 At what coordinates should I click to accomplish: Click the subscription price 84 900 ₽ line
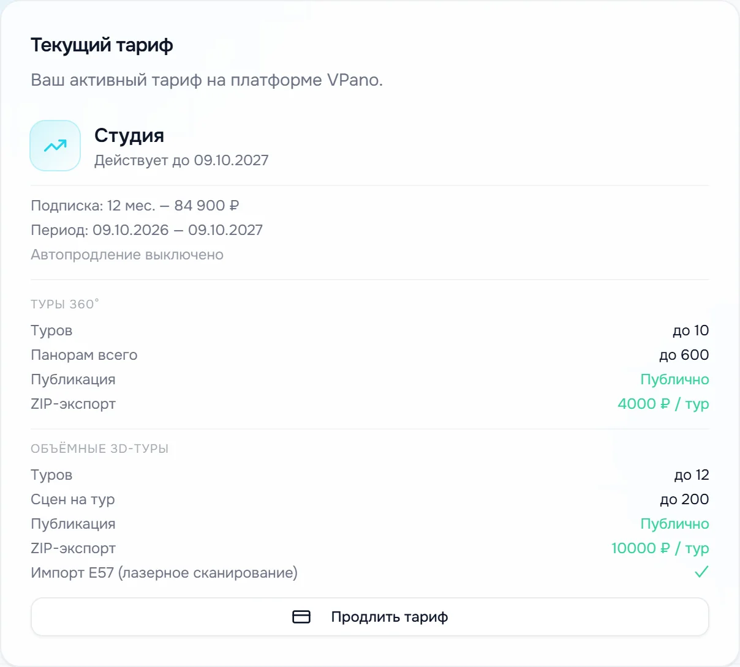(135, 206)
